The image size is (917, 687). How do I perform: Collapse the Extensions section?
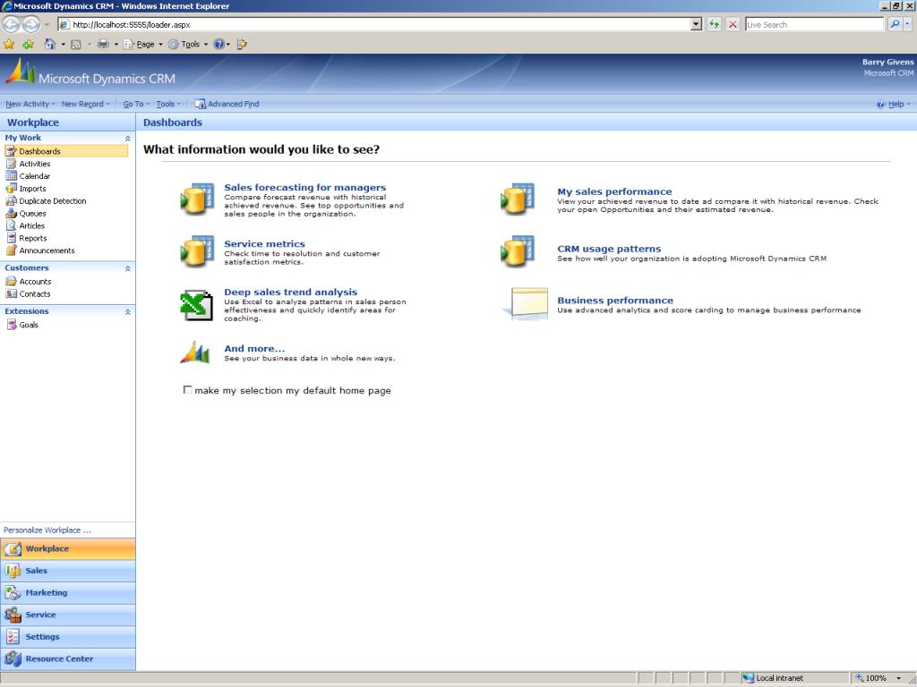(127, 312)
